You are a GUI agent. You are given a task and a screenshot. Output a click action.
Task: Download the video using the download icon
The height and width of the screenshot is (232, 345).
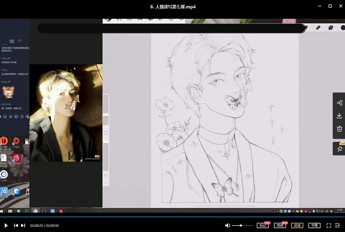[x=339, y=116]
